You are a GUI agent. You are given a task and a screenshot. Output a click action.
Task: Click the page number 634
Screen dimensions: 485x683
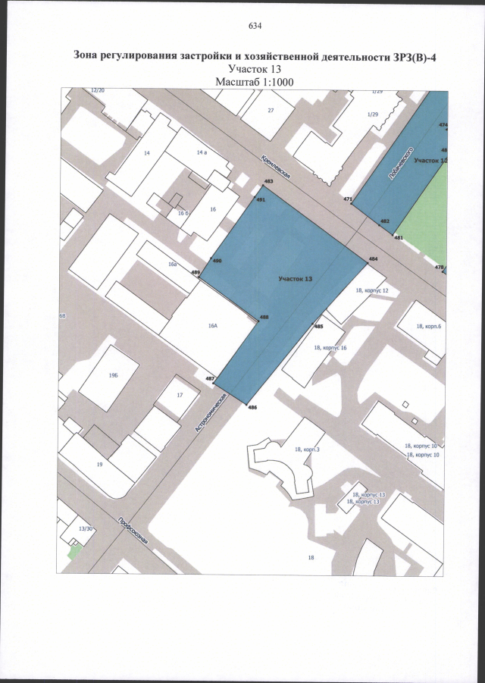pos(255,27)
